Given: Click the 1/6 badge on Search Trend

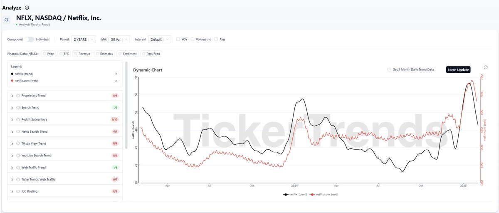Looking at the screenshot, I should click(115, 108).
